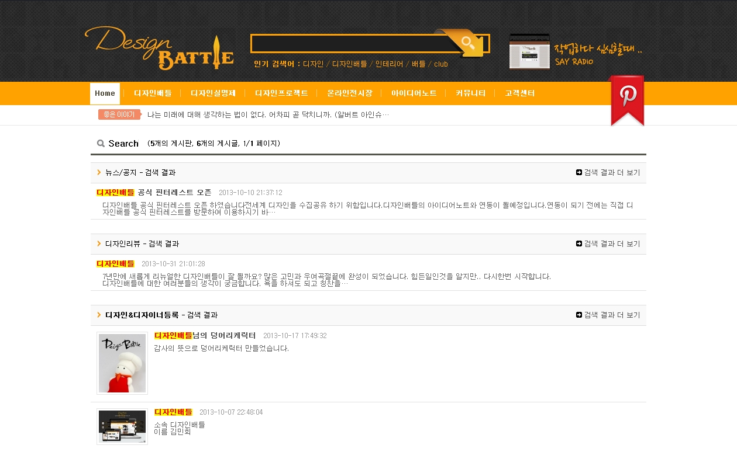Open the 디자인프로젝트 menu item
Viewport: 737px width, 452px height.
[x=281, y=93]
